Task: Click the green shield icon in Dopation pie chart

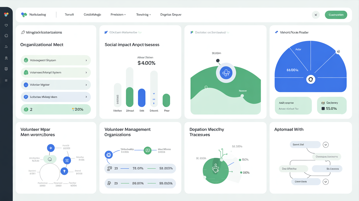Action: click(216, 170)
